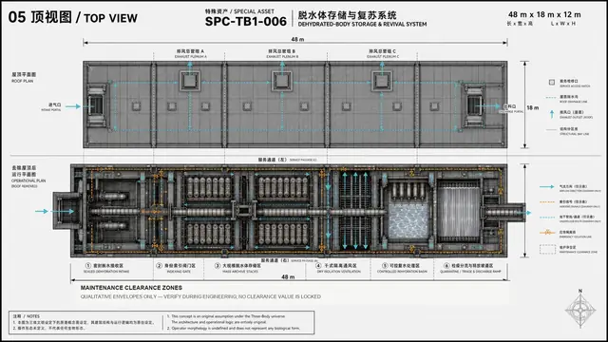
Task: Click the "注释 / NOTES" heading
Action: click(x=27, y=316)
